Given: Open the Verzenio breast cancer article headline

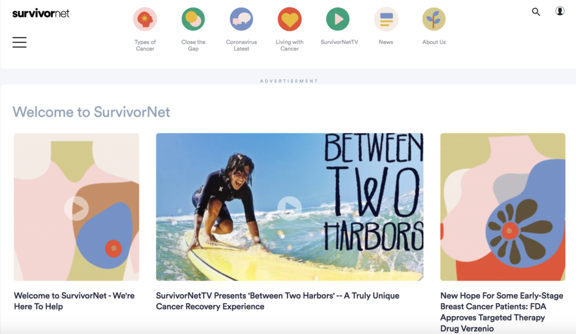Looking at the screenshot, I should click(x=502, y=312).
